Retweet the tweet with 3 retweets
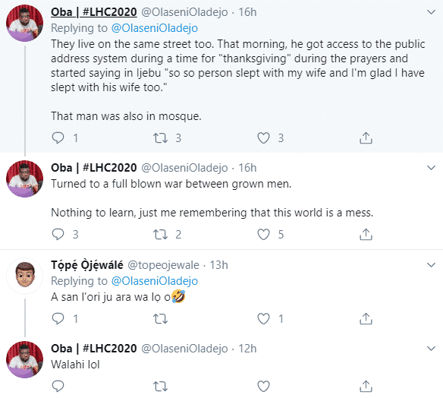Screen dimensions: 443x398 pos(160,138)
